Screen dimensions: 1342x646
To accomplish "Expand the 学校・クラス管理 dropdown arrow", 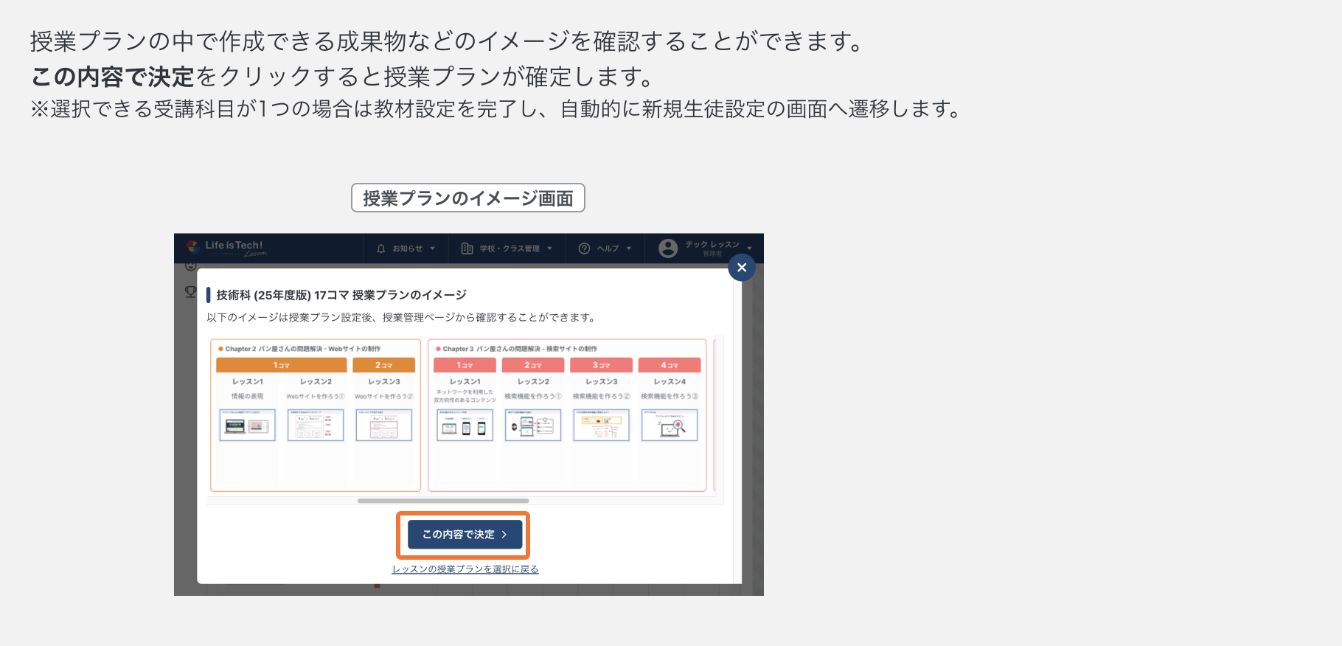I will pyautogui.click(x=550, y=249).
